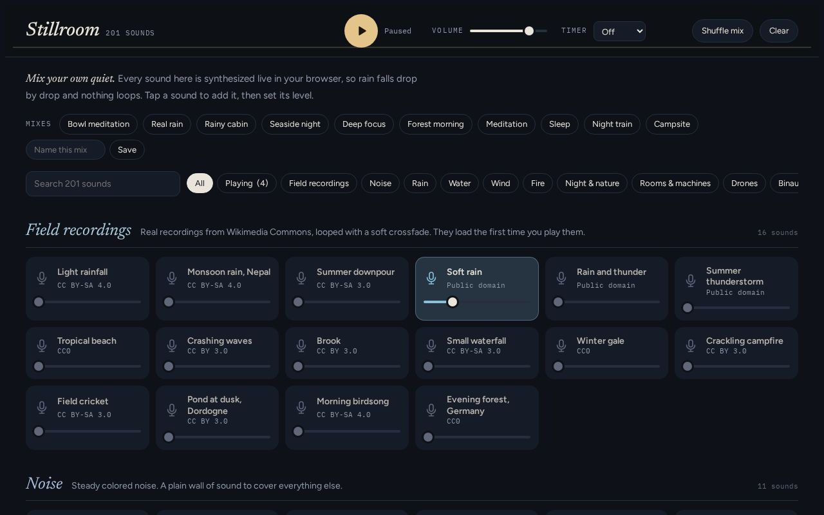
Task: Load the Campsite mix
Action: coord(672,124)
